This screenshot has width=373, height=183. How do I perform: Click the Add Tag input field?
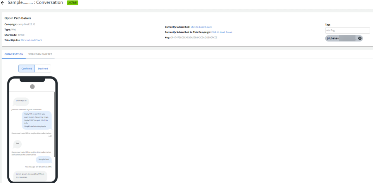pos(347,30)
